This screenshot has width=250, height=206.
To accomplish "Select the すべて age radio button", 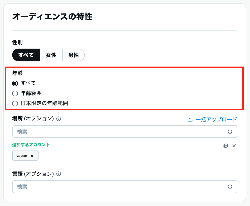I will (x=15, y=83).
